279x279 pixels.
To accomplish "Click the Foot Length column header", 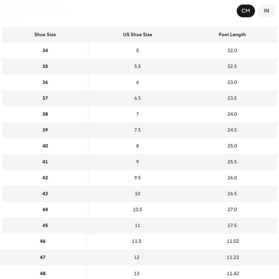I will tap(232, 35).
